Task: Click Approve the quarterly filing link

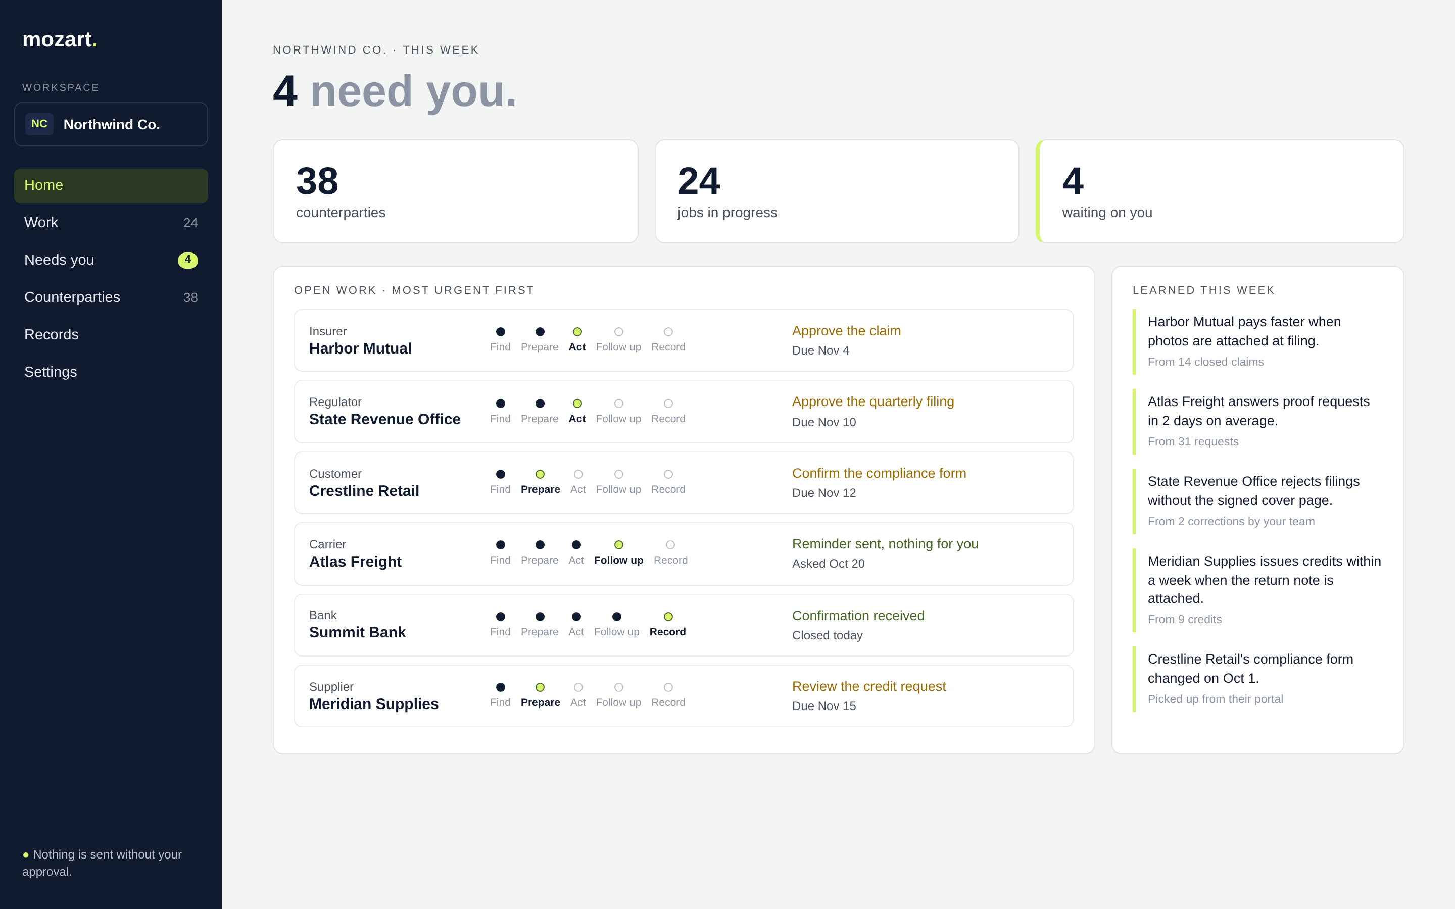Action: click(873, 401)
